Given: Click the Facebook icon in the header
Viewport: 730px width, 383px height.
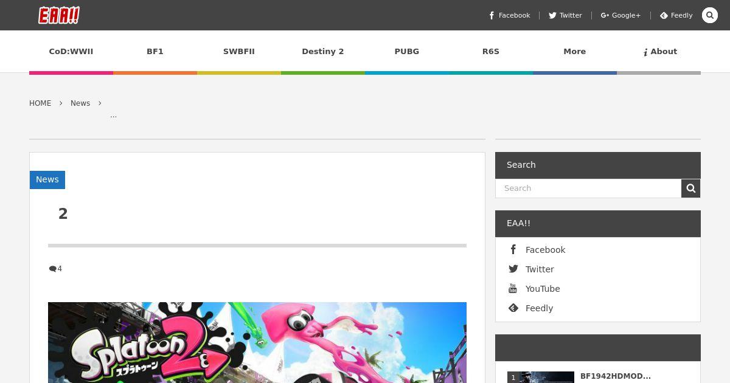Looking at the screenshot, I should tap(492, 15).
